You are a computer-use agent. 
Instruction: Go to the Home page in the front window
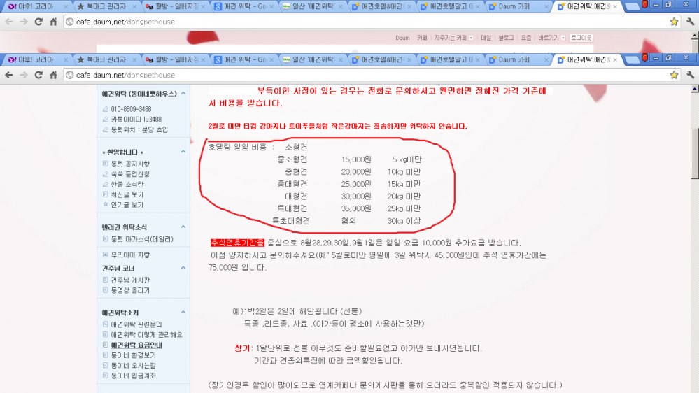53,75
